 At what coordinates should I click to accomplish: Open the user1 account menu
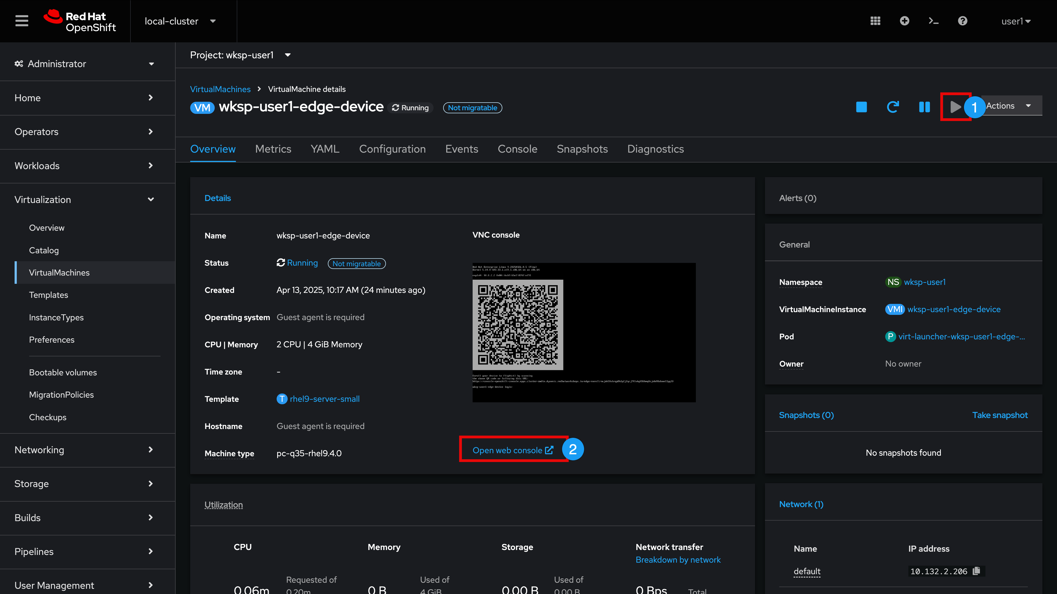point(1016,21)
